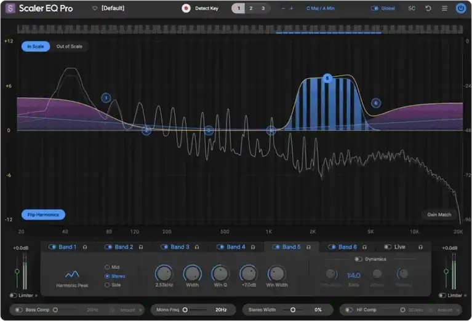Click the 2.53kHz frequency knob
This screenshot has width=472, height=321.
click(x=164, y=274)
